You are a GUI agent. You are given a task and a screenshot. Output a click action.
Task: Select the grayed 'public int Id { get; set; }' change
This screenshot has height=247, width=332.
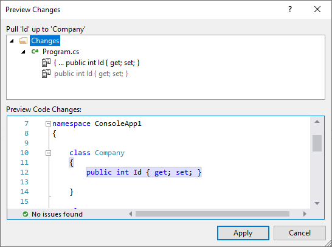click(x=91, y=74)
